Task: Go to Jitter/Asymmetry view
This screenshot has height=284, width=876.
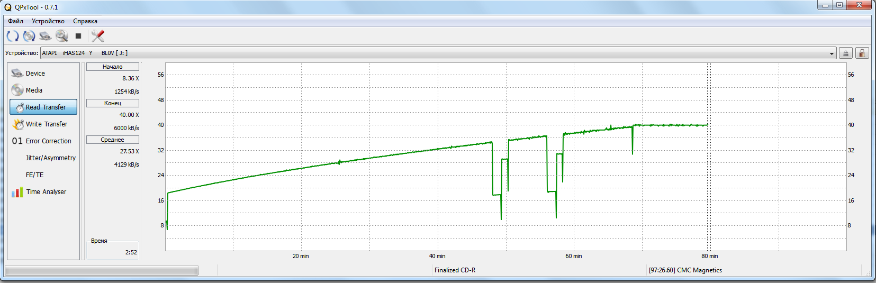Action: (50, 158)
